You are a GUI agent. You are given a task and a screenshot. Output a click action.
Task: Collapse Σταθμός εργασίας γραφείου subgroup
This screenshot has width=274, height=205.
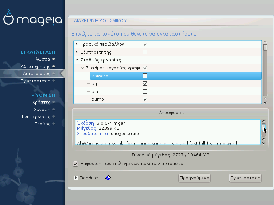82,68
